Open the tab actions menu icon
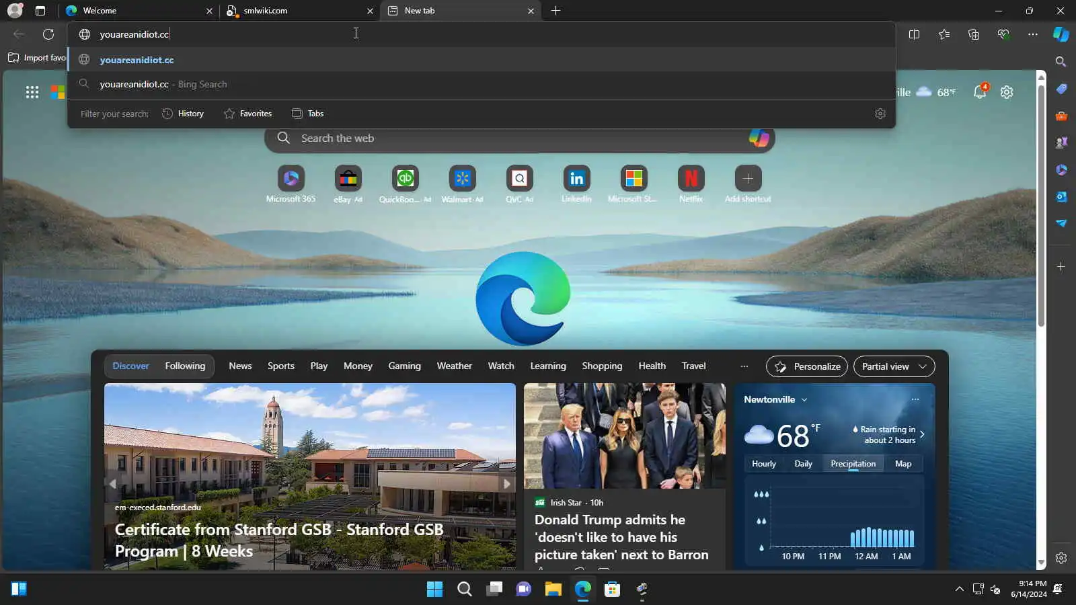Image resolution: width=1076 pixels, height=605 pixels. click(x=40, y=11)
